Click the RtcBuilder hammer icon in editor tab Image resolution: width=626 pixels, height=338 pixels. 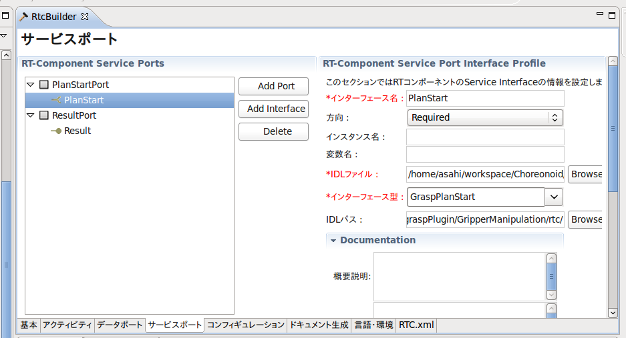click(x=23, y=17)
